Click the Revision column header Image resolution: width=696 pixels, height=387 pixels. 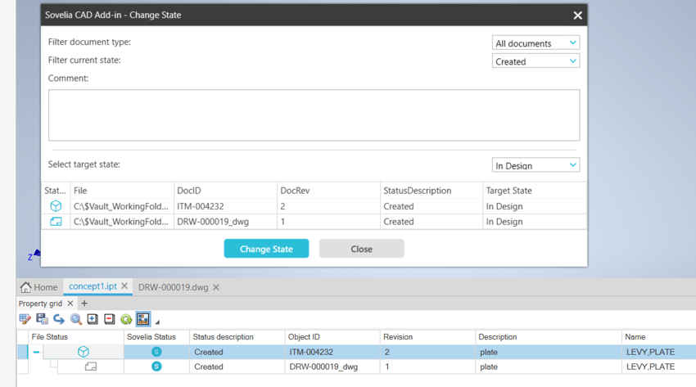[427, 337]
